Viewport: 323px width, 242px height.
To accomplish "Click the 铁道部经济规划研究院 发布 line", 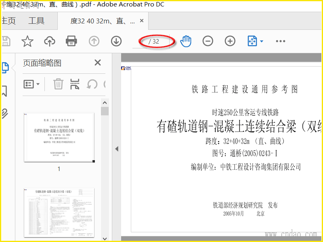I will point(245,205).
